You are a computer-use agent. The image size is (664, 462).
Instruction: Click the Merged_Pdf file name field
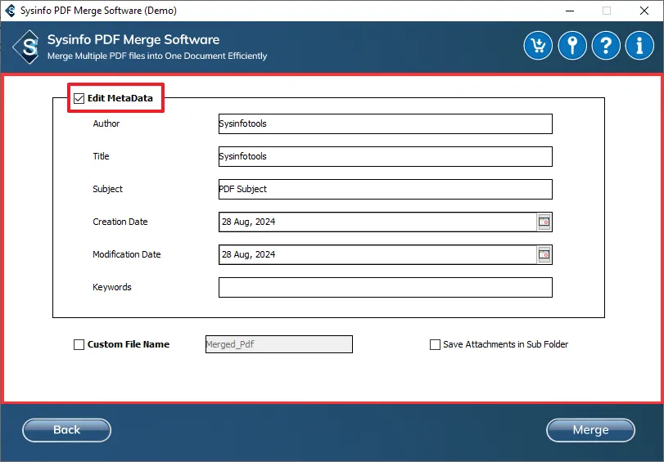pos(278,344)
